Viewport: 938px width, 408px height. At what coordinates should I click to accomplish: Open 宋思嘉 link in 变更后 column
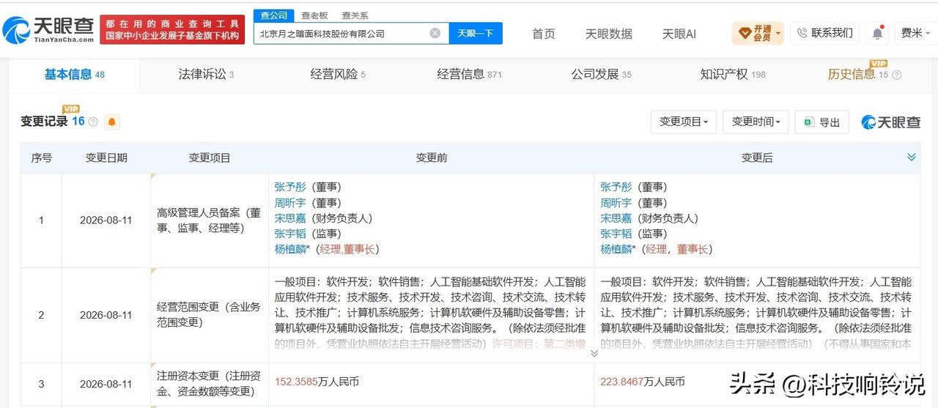click(616, 218)
